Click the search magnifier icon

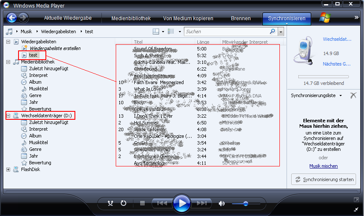[272, 32]
